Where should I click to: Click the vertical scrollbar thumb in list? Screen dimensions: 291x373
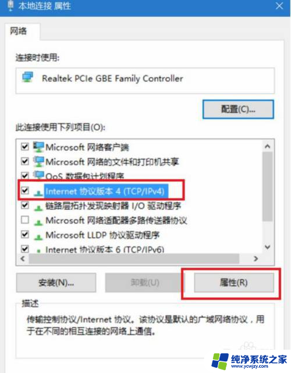click(268, 186)
